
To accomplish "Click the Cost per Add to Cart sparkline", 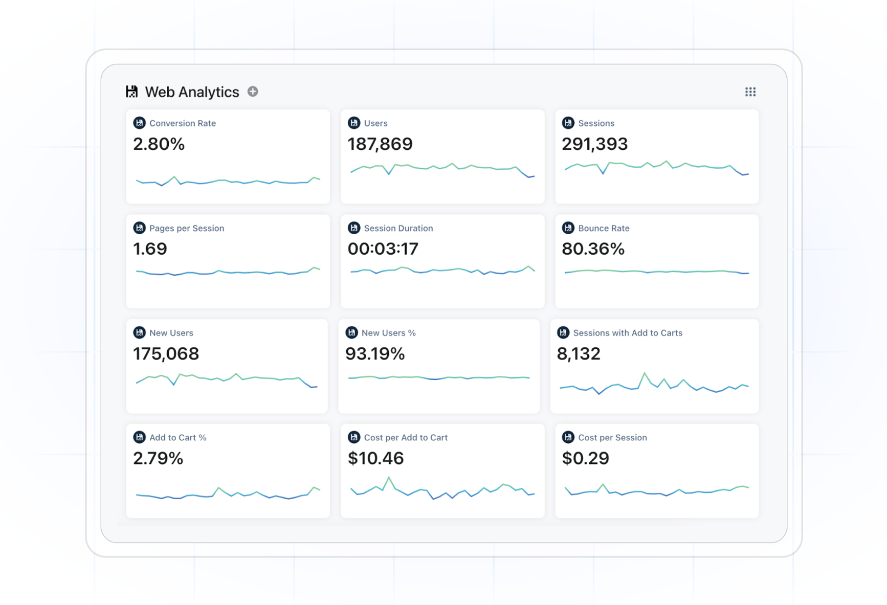I will click(x=442, y=488).
